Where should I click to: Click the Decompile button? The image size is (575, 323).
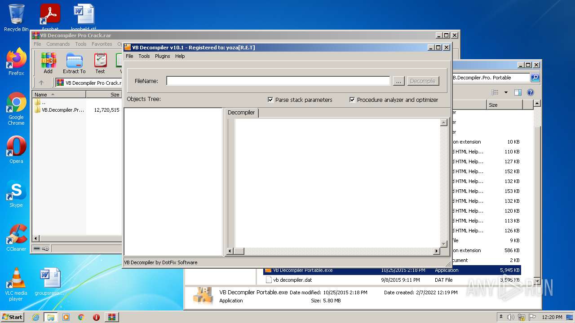pyautogui.click(x=423, y=81)
